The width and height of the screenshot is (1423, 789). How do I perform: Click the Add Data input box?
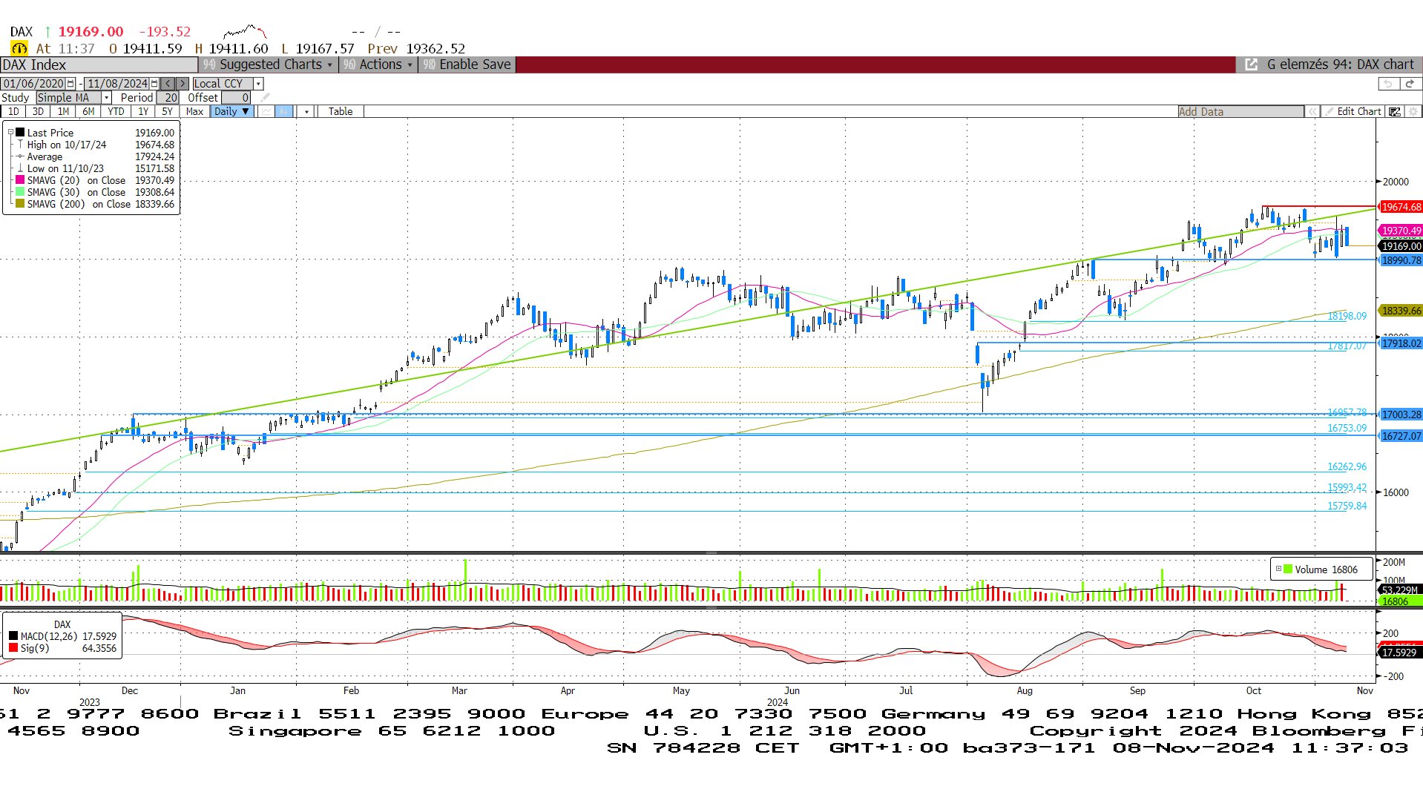(1240, 111)
